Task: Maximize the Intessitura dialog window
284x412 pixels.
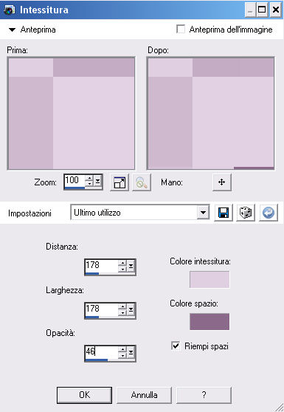Action: tap(262, 10)
